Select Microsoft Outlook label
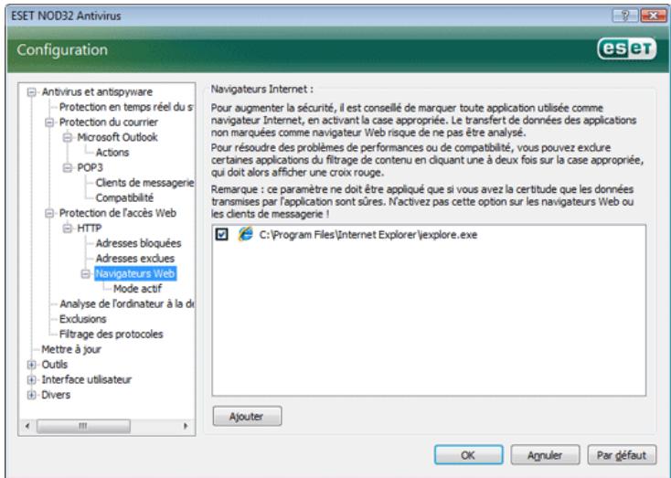Viewport: 671px width, 478px height. [117, 137]
